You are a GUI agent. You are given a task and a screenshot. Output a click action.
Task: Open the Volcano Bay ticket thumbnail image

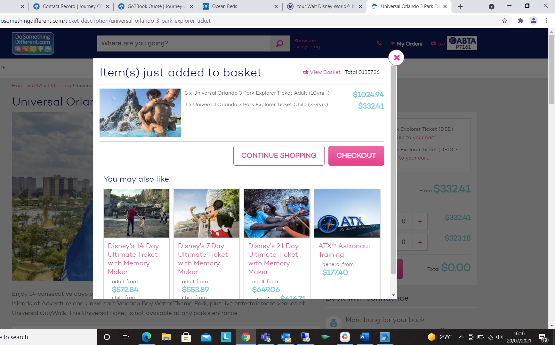140,113
